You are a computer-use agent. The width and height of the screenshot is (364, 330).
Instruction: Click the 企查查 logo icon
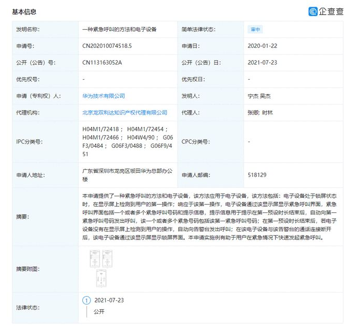[313, 11]
